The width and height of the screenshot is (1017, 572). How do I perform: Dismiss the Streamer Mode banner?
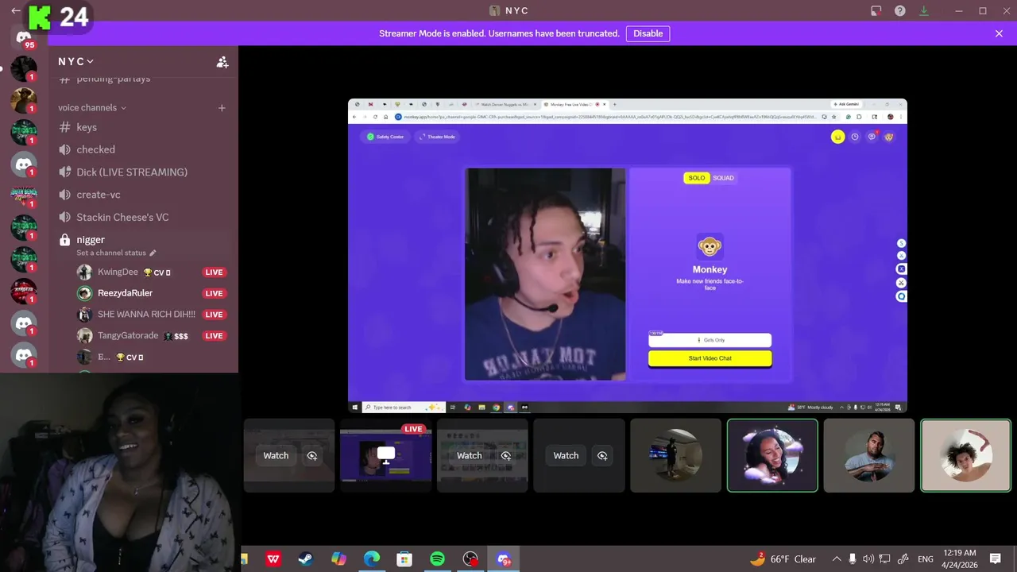point(999,33)
